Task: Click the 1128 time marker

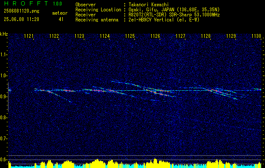Action: pyautogui.click(x=206, y=36)
